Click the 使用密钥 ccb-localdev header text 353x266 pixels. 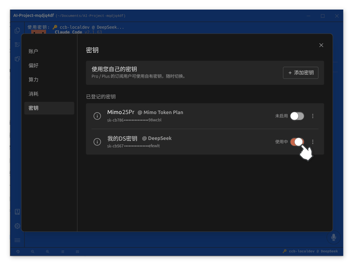pos(75,27)
